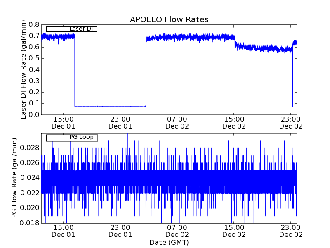Click '15:00 Dec 02' under the Laser DI plot
The image size is (330, 248).
234,123
